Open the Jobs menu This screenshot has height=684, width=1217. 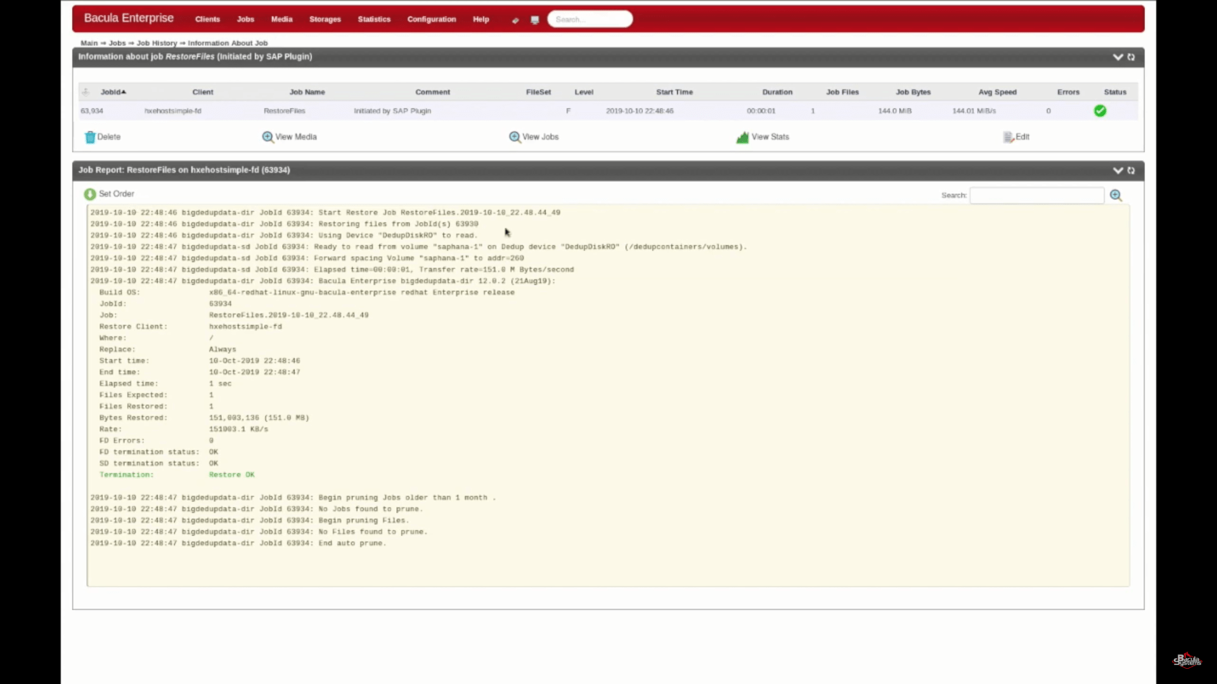pos(245,19)
